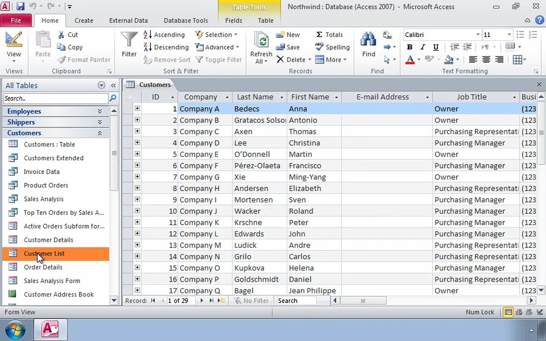
Task: Toggle Italic formatting
Action: 423,47
